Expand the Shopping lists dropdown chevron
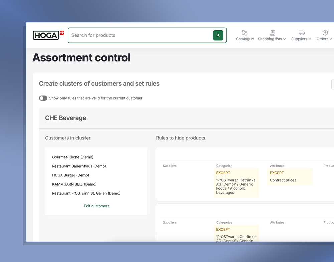Viewport: 334px width, 262px height. [285, 39]
